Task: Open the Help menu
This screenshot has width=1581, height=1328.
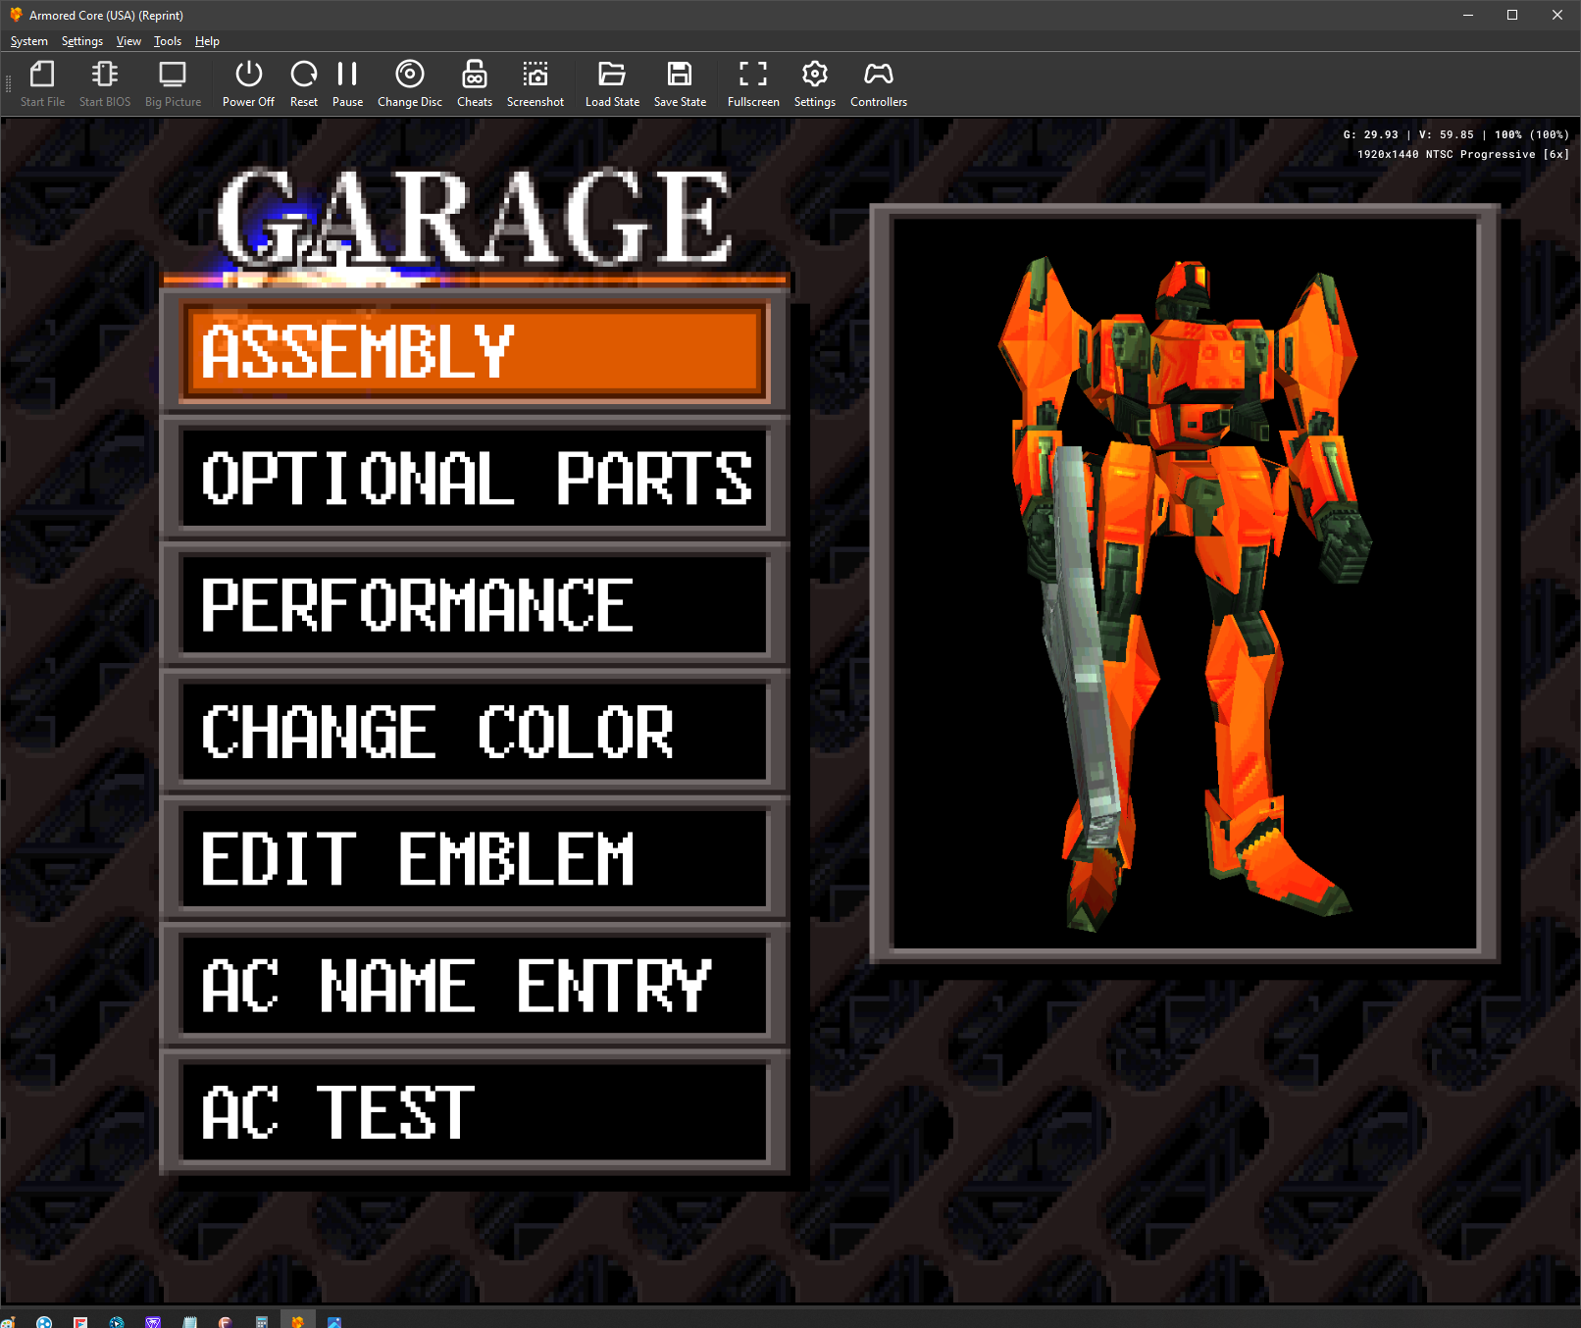Action: 207,41
